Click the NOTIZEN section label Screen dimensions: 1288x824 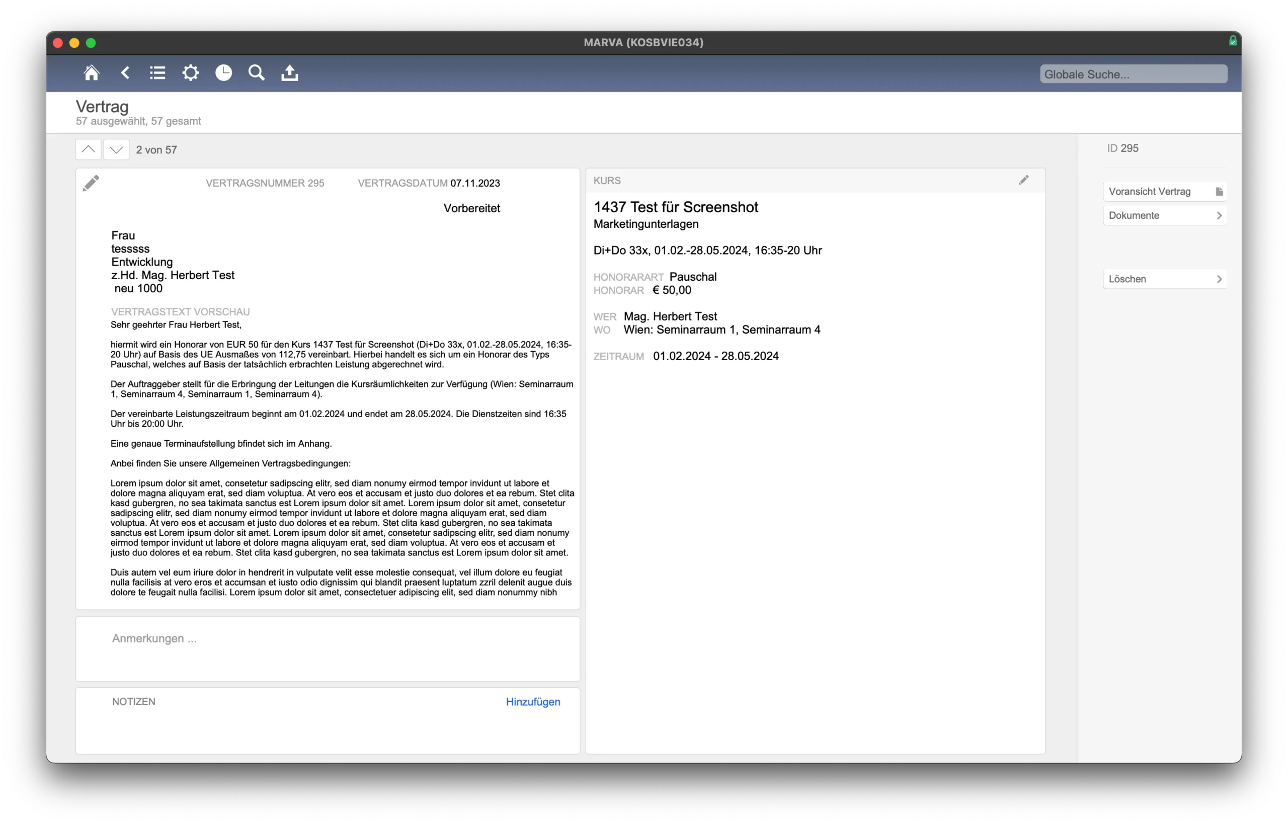coord(134,701)
